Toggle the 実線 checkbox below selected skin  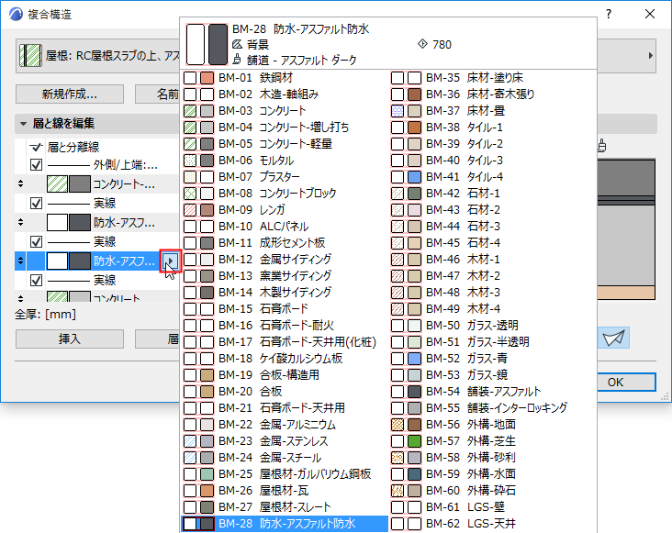coord(37,281)
